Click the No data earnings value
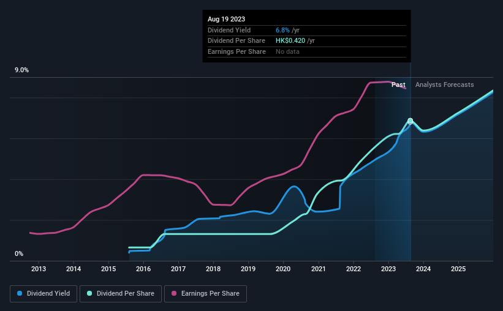The height and width of the screenshot is (311, 503). coord(287,51)
